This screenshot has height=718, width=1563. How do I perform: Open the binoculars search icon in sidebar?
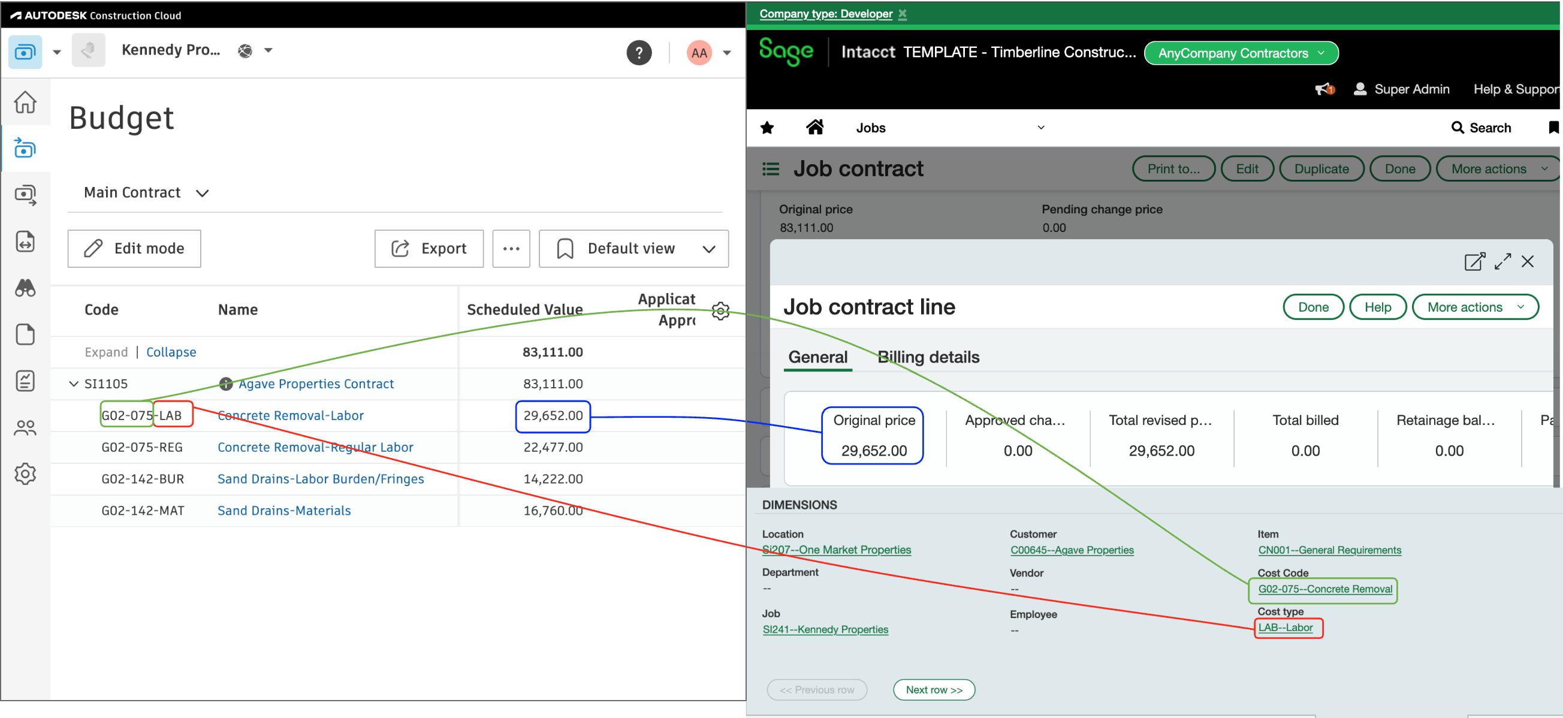tap(25, 288)
